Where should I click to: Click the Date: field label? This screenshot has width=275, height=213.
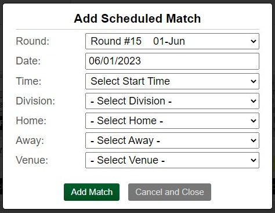click(x=28, y=61)
